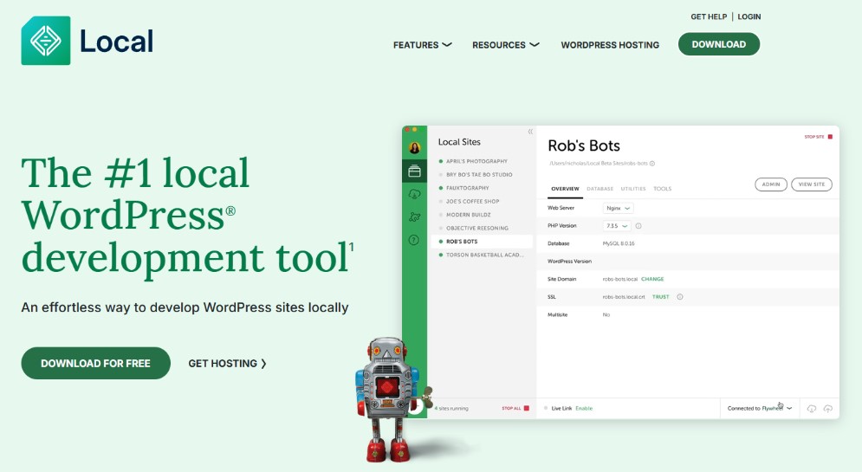The height and width of the screenshot is (472, 862).
Task: Select the Local Sites icon in sidebar
Action: tap(414, 171)
